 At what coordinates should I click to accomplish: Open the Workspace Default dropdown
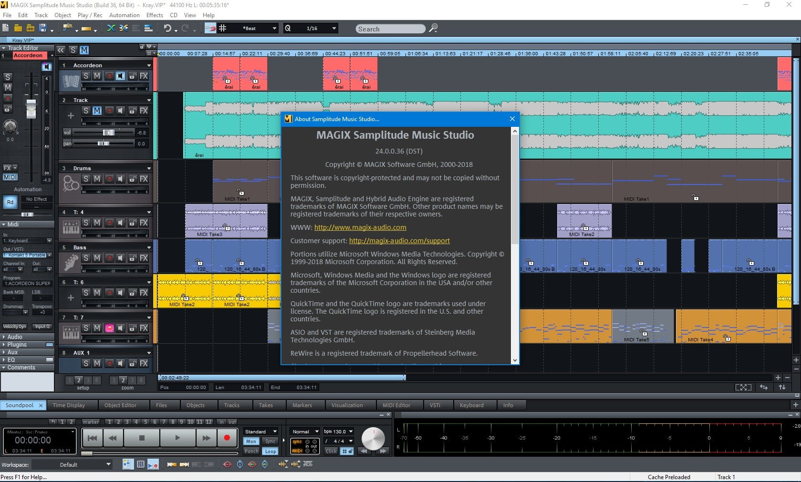72,464
